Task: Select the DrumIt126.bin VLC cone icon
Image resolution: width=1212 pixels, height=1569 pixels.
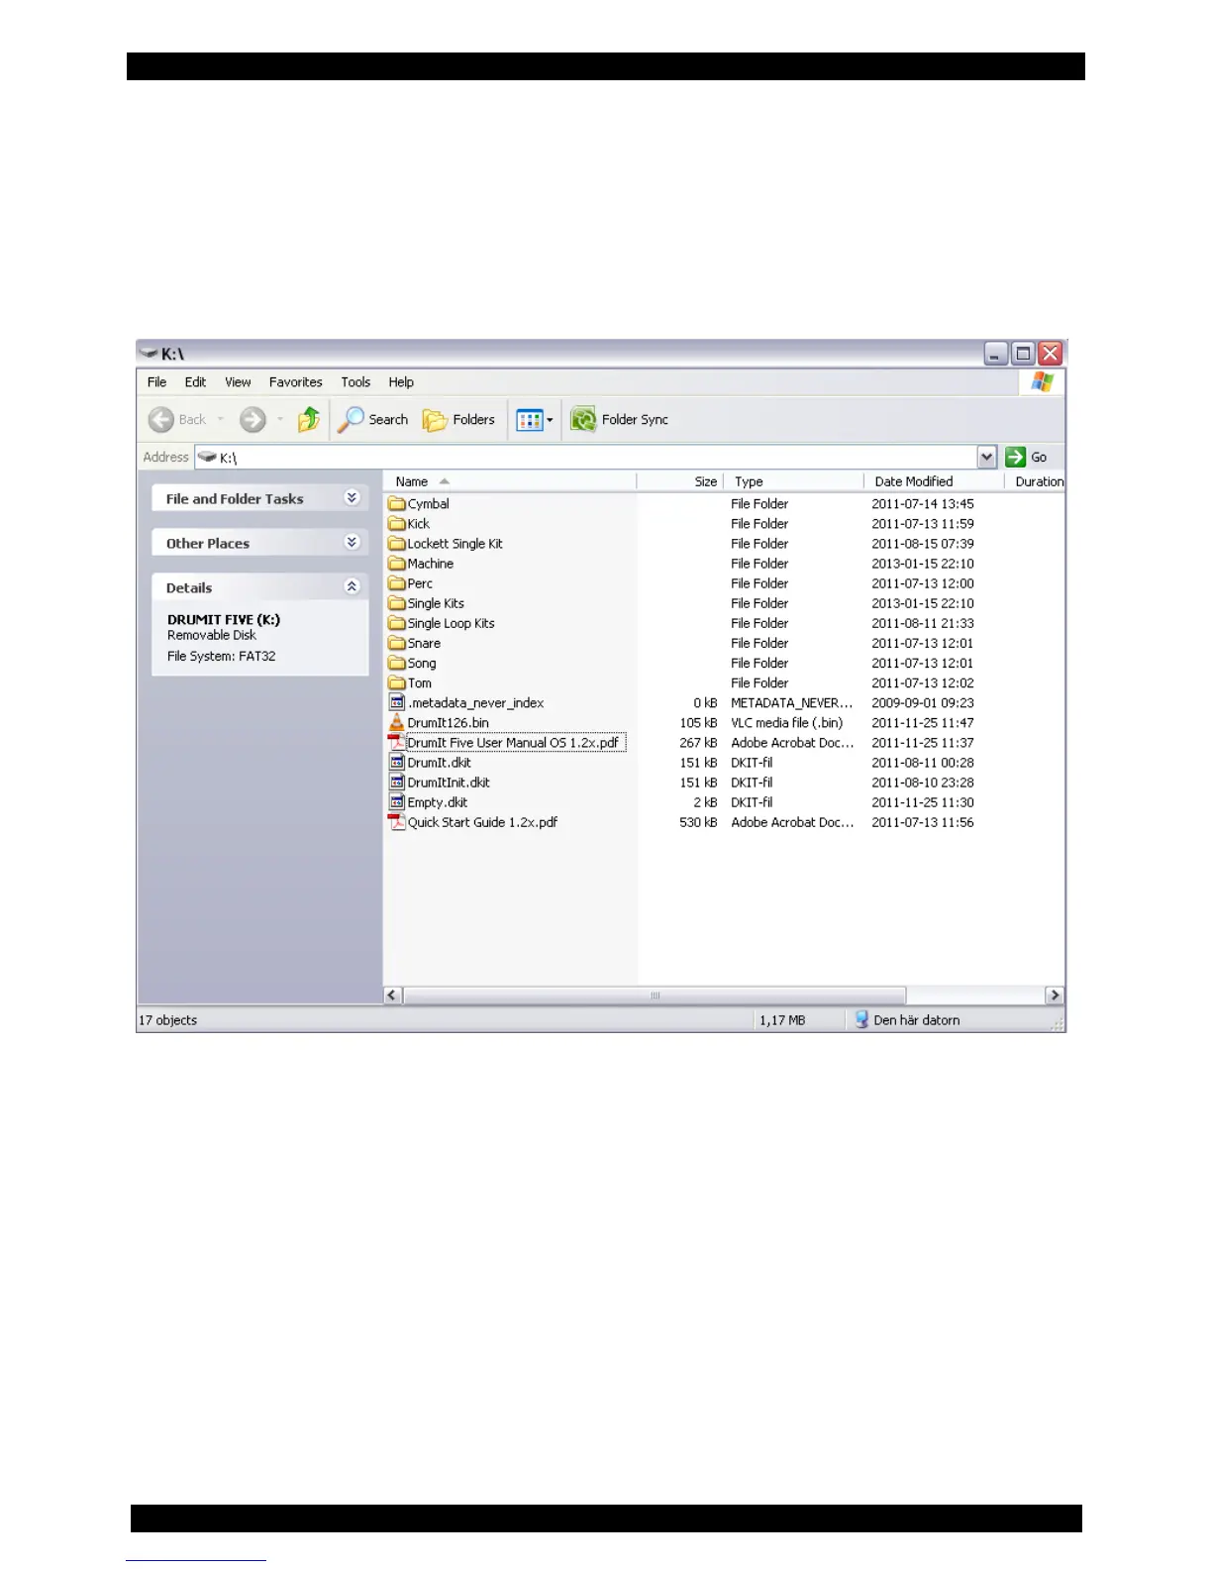Action: 397,723
